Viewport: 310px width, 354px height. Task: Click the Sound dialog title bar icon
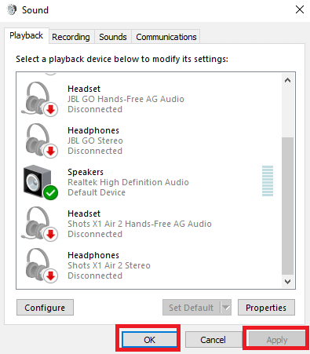(x=12, y=10)
